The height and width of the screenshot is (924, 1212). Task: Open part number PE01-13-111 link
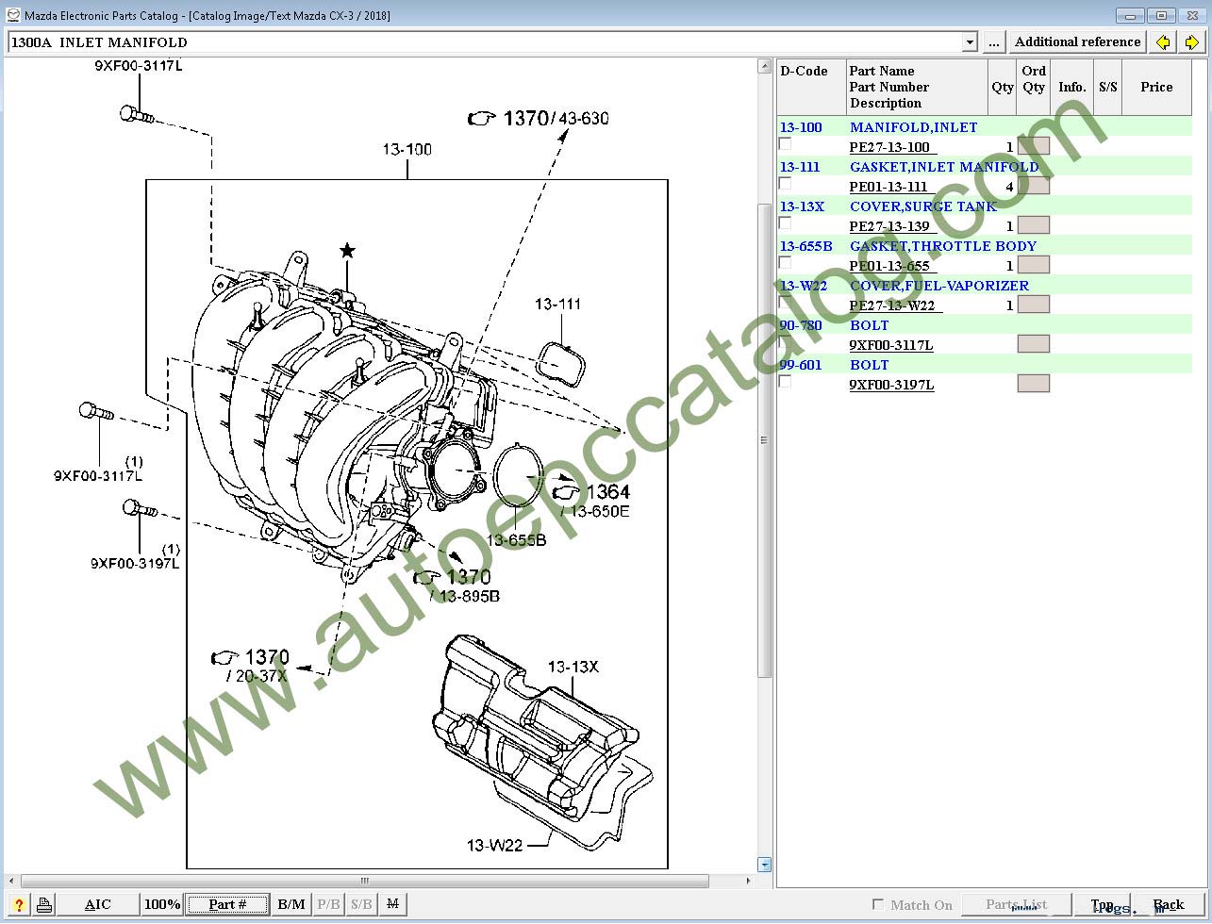(888, 187)
